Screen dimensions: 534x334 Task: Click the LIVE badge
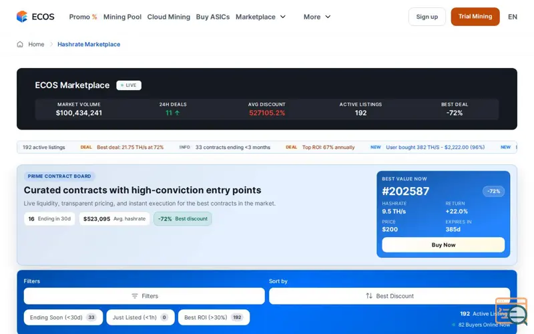(129, 86)
